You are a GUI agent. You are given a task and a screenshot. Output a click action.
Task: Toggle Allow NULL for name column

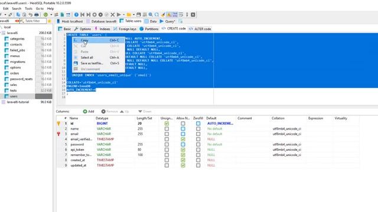point(183,129)
